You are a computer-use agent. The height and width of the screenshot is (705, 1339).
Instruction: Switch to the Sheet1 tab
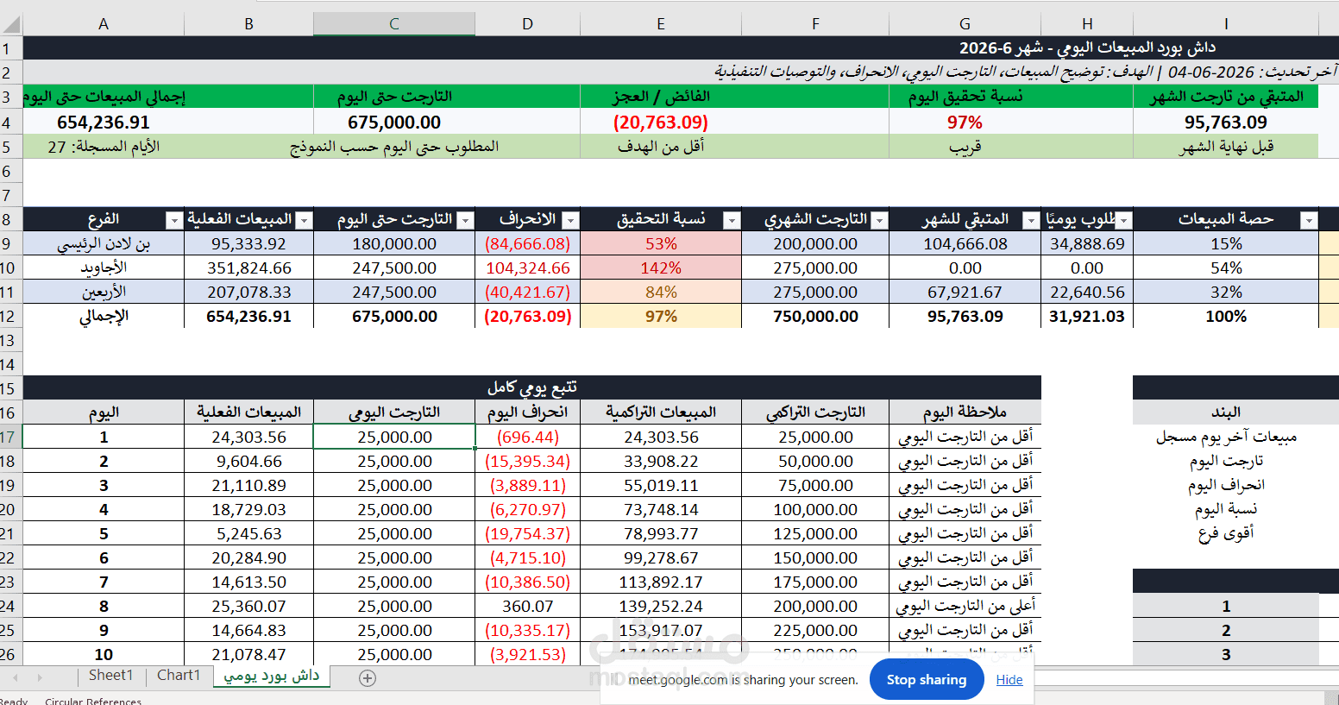tap(111, 676)
